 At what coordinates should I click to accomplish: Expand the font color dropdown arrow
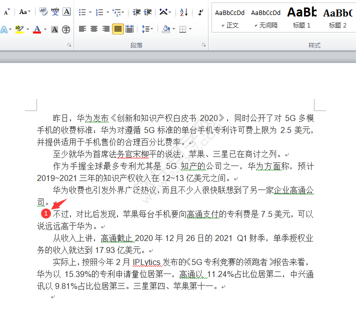click(45, 29)
